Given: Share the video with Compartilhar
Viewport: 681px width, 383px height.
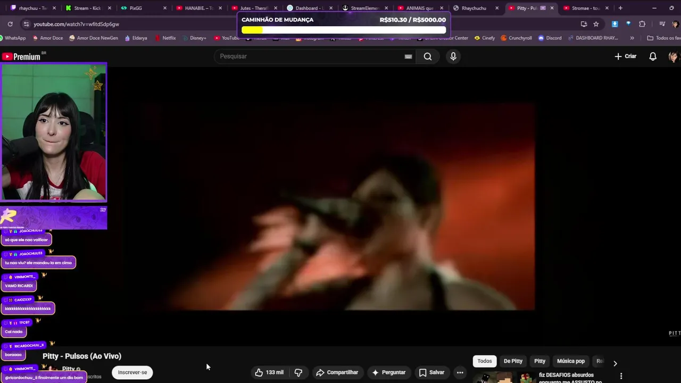Looking at the screenshot, I should tap(337, 372).
